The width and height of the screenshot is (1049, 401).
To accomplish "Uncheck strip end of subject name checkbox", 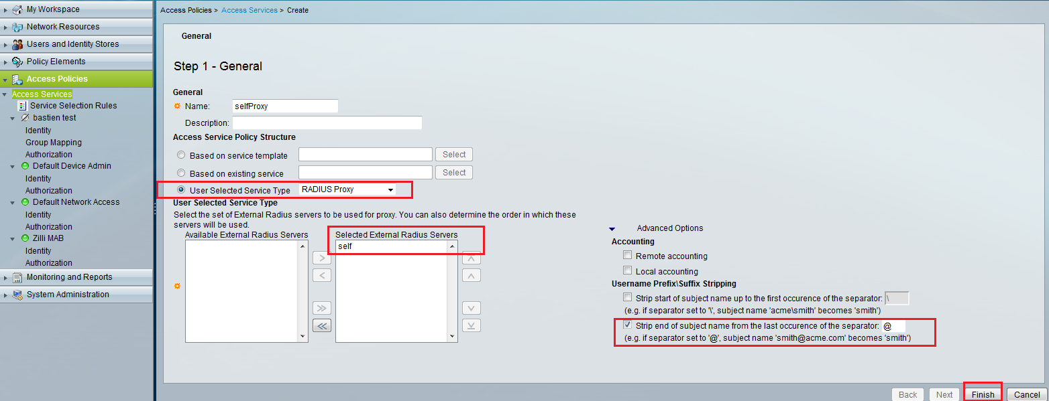I will 627,325.
